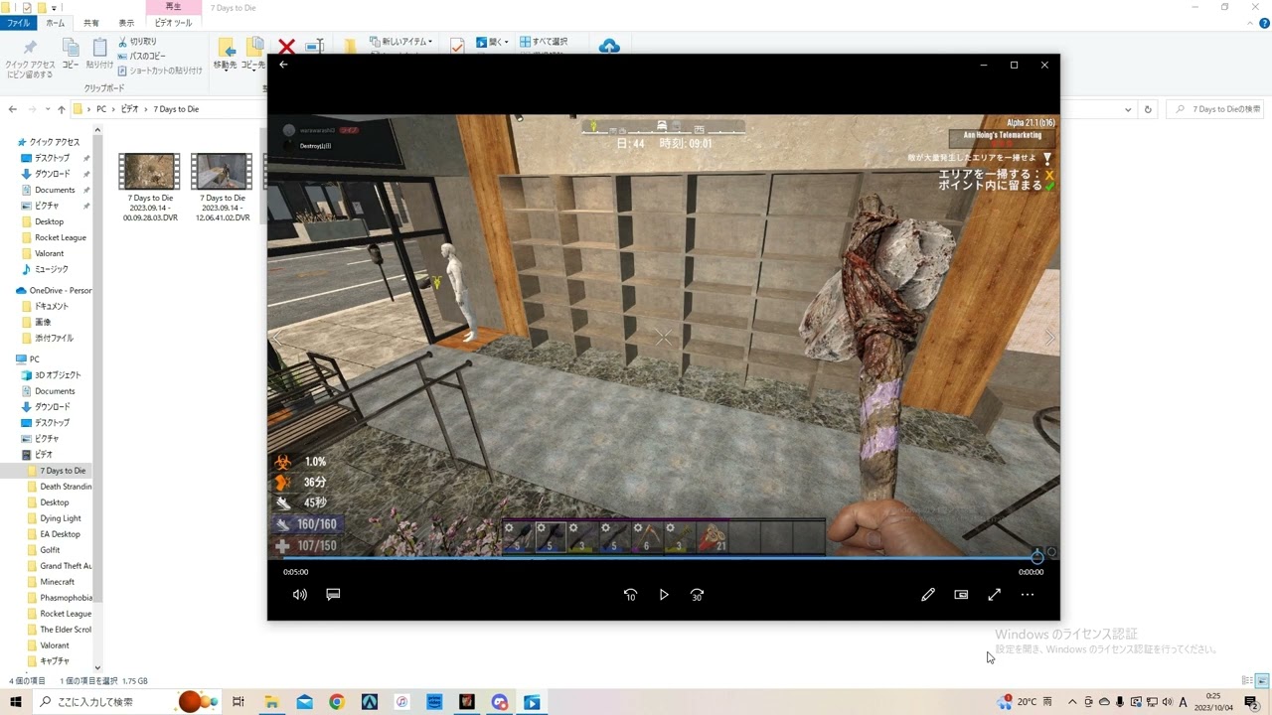Enter fullscreen with the expand arrows icon
Image resolution: width=1272 pixels, height=715 pixels.
click(994, 595)
